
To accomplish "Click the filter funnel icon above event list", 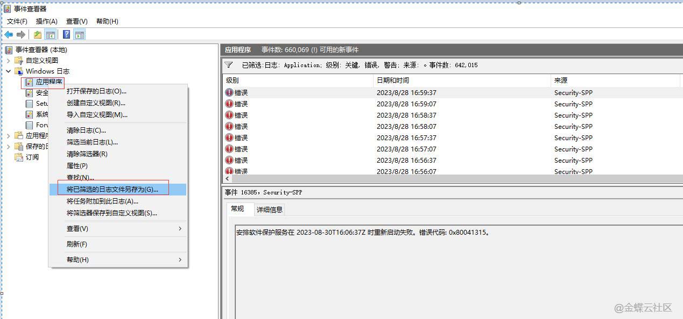I will click(x=229, y=65).
